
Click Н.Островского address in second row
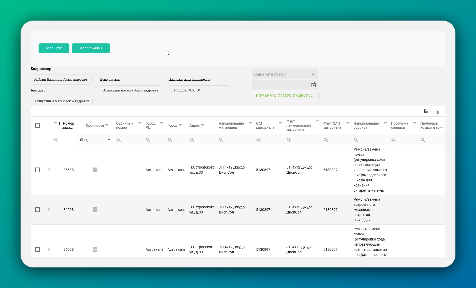coord(202,210)
